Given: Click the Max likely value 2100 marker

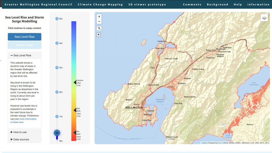Looking at the screenshot, I should 75,110.
